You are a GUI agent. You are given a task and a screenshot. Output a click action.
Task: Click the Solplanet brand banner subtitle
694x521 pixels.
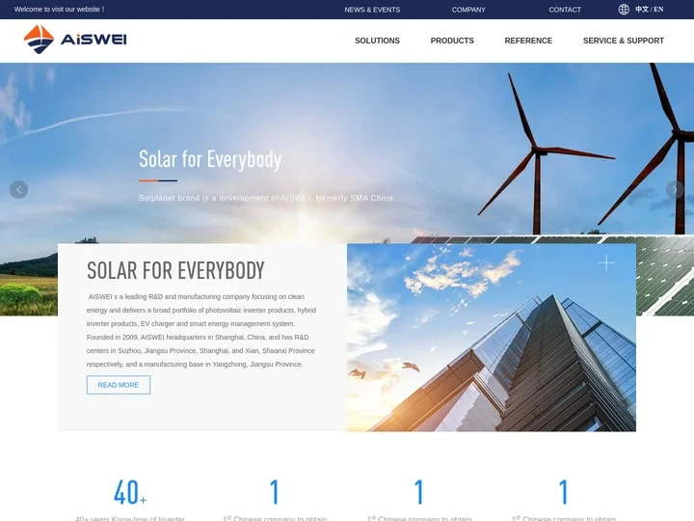(x=266, y=198)
